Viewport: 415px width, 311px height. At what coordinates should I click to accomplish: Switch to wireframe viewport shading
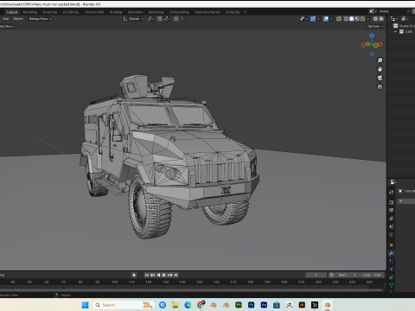pos(346,19)
